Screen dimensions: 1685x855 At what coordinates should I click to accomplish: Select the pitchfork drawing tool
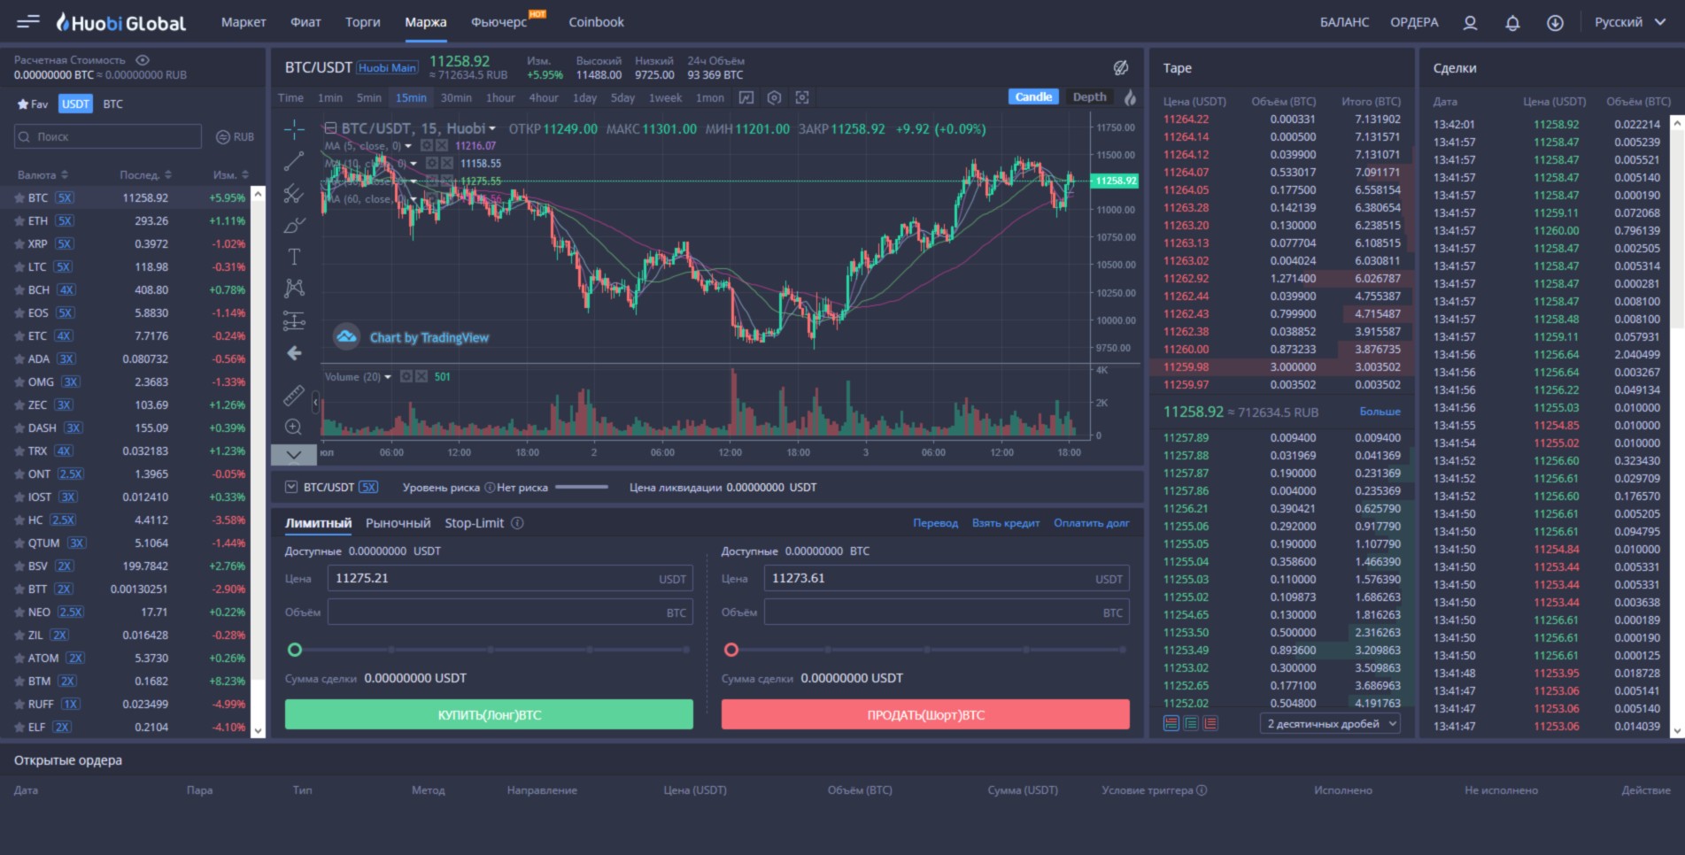point(294,193)
